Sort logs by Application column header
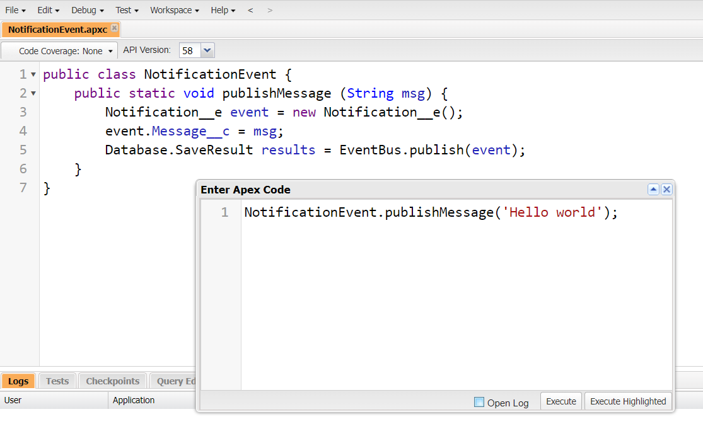Screen dimensions: 703x436 pyautogui.click(x=153, y=400)
